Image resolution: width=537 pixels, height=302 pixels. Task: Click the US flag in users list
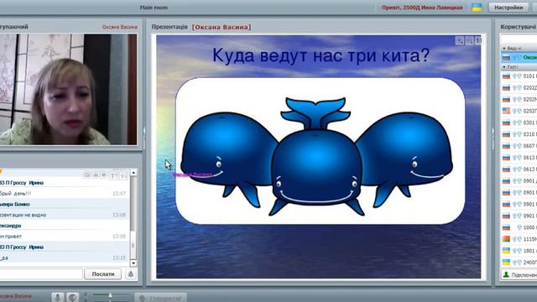506,111
